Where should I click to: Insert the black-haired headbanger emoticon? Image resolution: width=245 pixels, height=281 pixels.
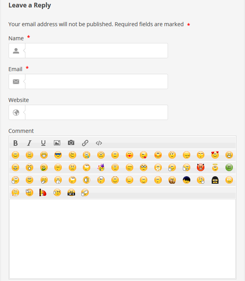pyautogui.click(x=215, y=180)
